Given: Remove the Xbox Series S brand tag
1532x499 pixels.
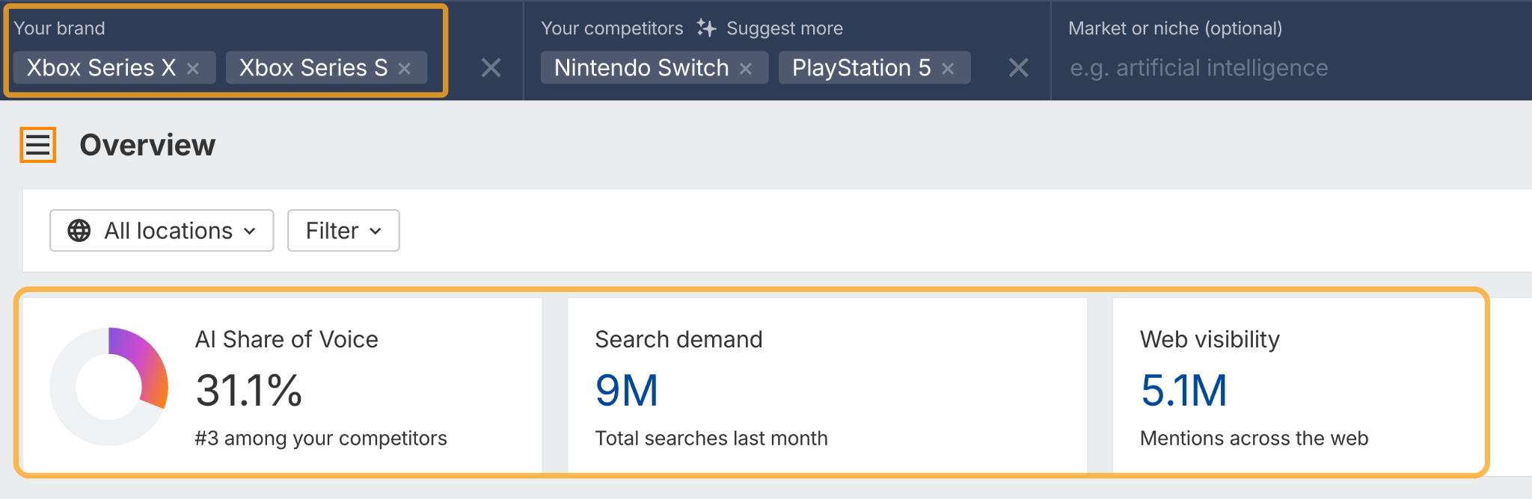Looking at the screenshot, I should (405, 69).
